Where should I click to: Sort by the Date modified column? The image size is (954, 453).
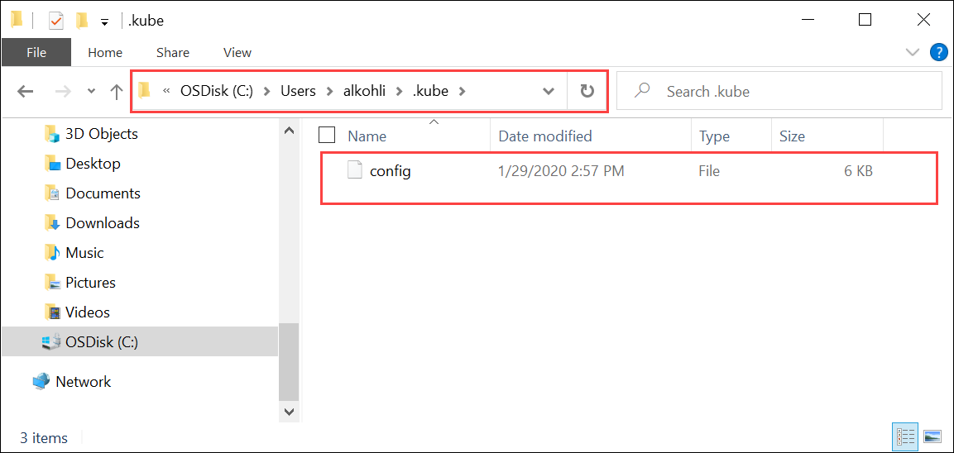pyautogui.click(x=544, y=136)
